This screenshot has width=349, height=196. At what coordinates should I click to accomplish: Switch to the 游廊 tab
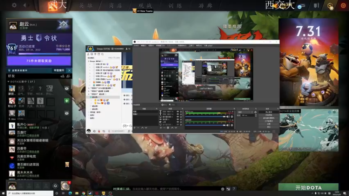pyautogui.click(x=205, y=6)
